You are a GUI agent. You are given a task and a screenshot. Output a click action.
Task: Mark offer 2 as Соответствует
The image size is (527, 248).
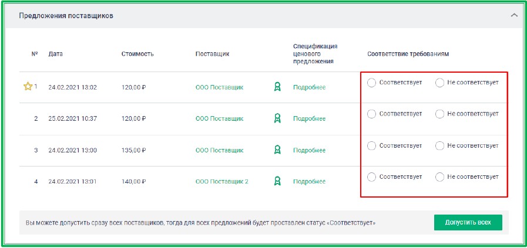(371, 114)
